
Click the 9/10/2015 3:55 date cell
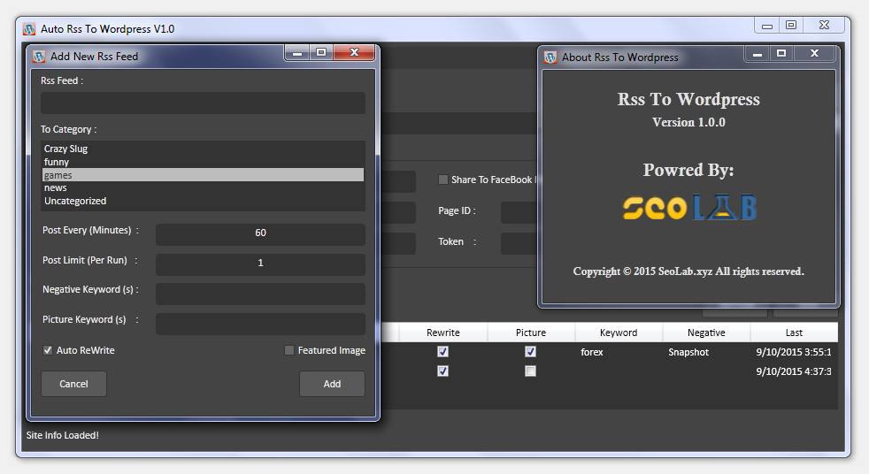click(x=794, y=352)
